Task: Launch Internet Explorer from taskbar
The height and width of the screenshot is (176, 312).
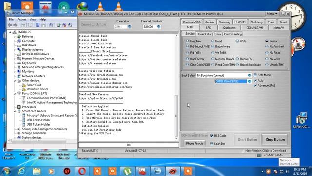Action: click(x=21, y=171)
